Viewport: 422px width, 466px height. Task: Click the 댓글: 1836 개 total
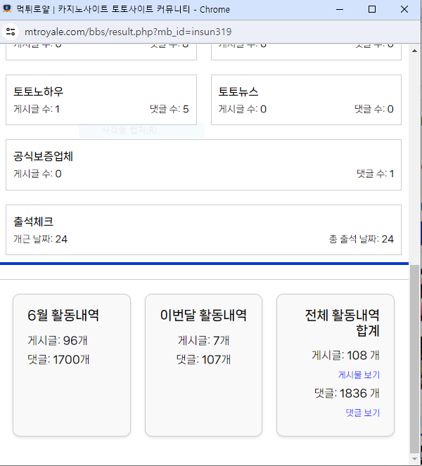pyautogui.click(x=347, y=393)
